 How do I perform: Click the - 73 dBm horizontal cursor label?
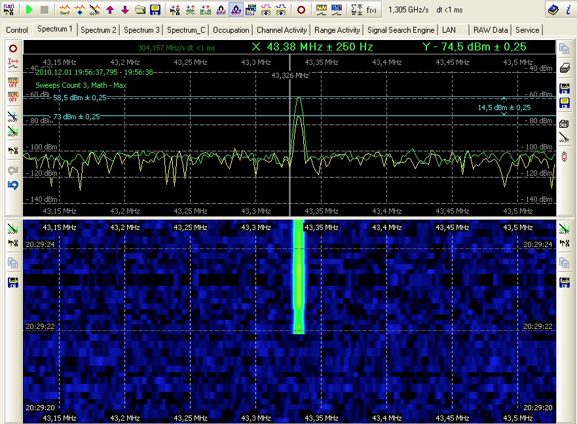pos(75,117)
